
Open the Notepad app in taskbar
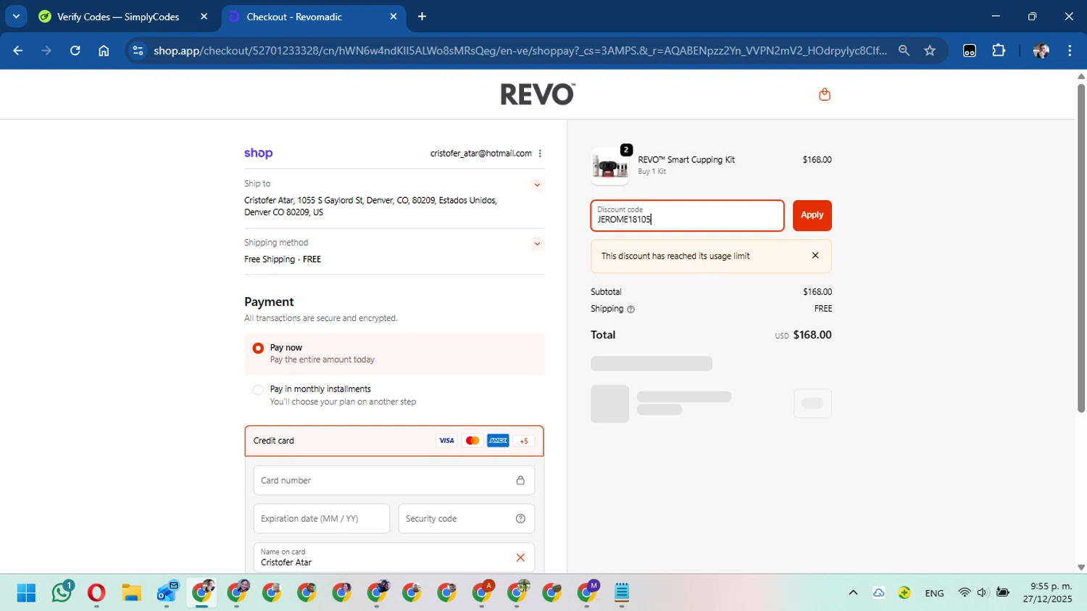[x=622, y=593]
